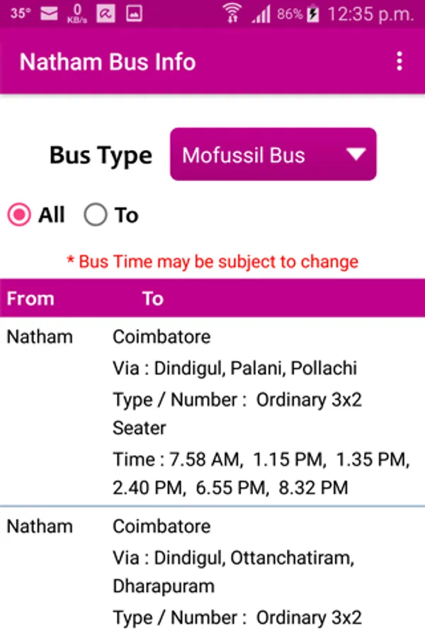The image size is (425, 637).
Task: Tap the battery charging icon
Action: [314, 13]
